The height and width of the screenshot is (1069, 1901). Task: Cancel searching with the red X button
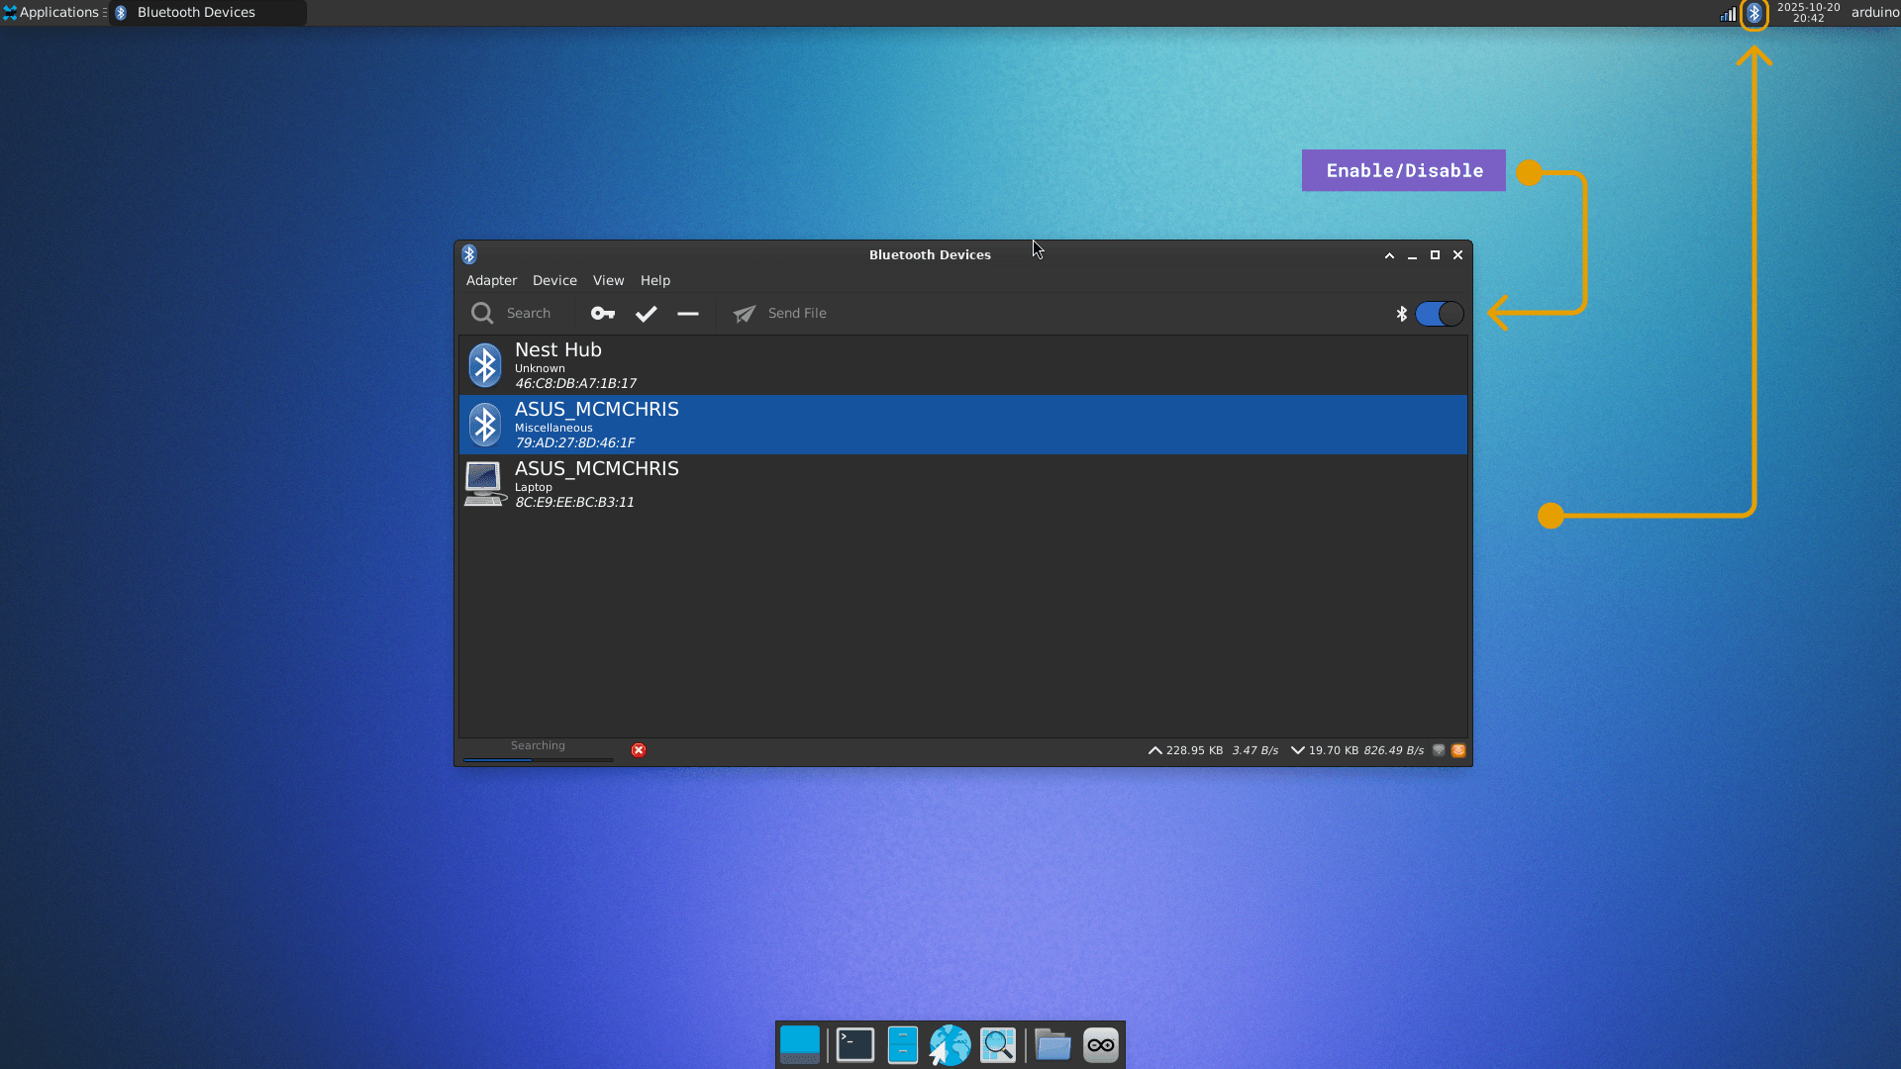click(639, 750)
